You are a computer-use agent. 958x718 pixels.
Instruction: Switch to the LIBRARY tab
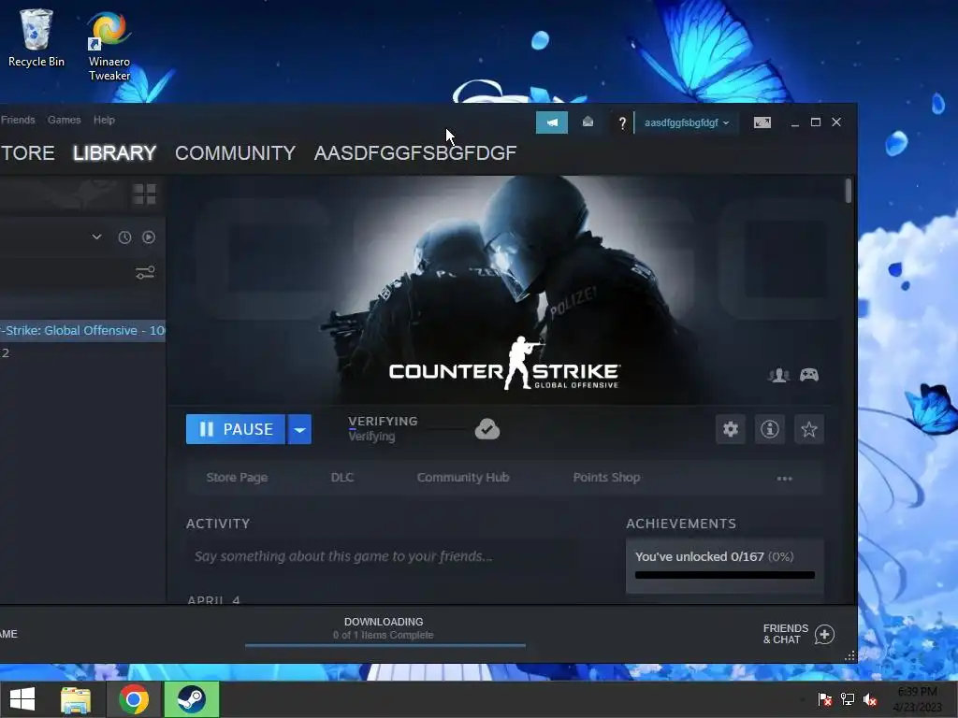click(x=114, y=152)
